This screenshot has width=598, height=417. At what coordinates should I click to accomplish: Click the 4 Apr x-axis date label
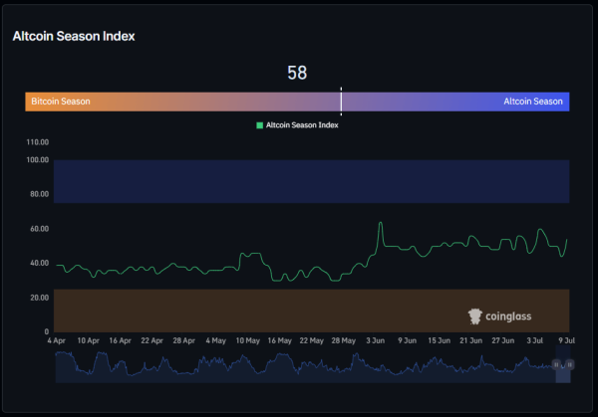[x=57, y=340]
